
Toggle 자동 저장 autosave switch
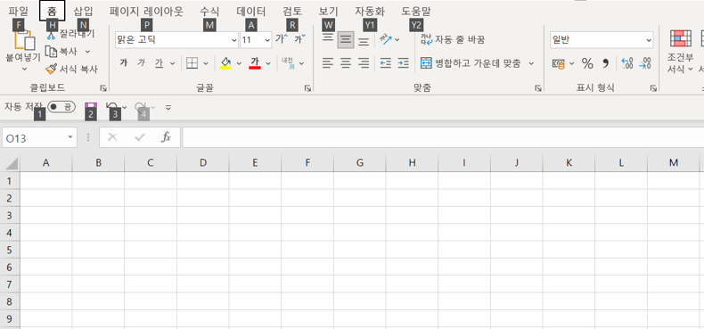(61, 106)
